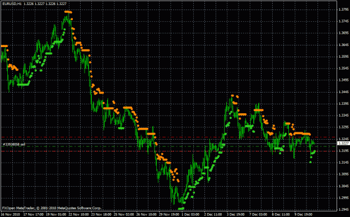The width and height of the screenshot is (350, 217).
Task: Click the 1.3445 price axis label
Action: pyautogui.click(x=343, y=92)
